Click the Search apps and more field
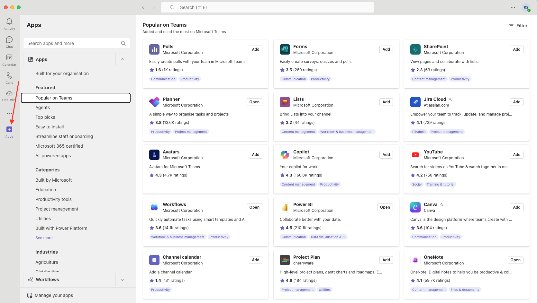 tap(73, 43)
